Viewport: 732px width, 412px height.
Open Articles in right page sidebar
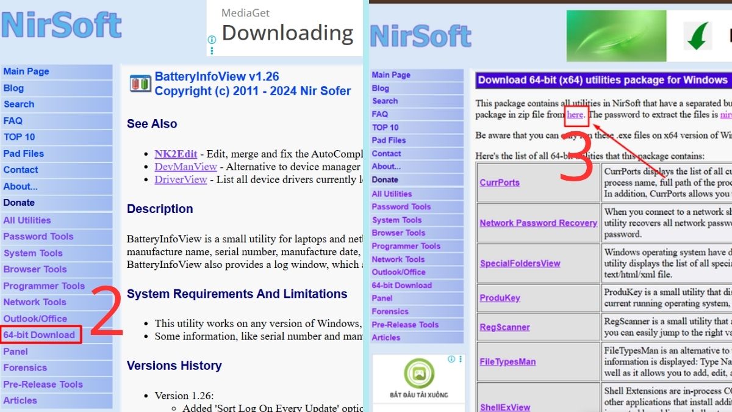click(386, 338)
